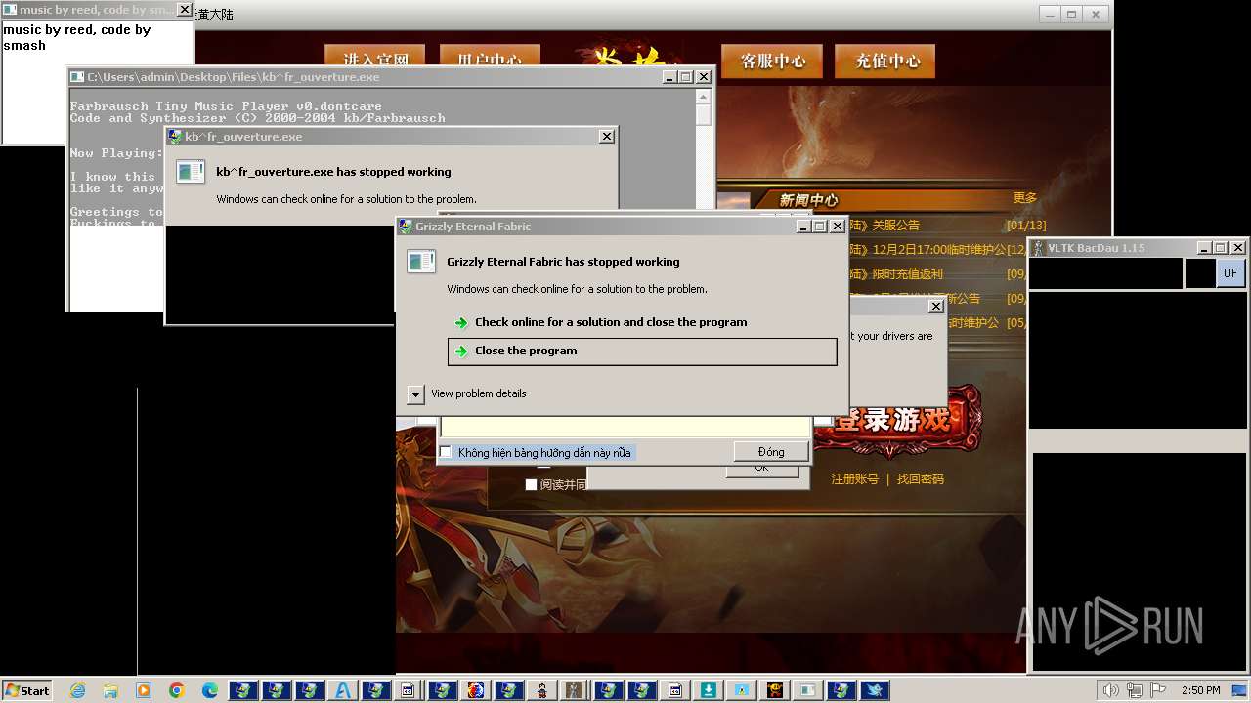Open the Start menu
Image resolution: width=1251 pixels, height=703 pixels.
tap(26, 690)
